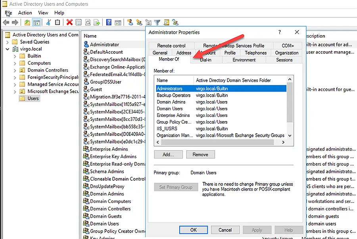The height and width of the screenshot is (239, 357).
Task: Switch to the Sessions tab
Action: (284, 60)
